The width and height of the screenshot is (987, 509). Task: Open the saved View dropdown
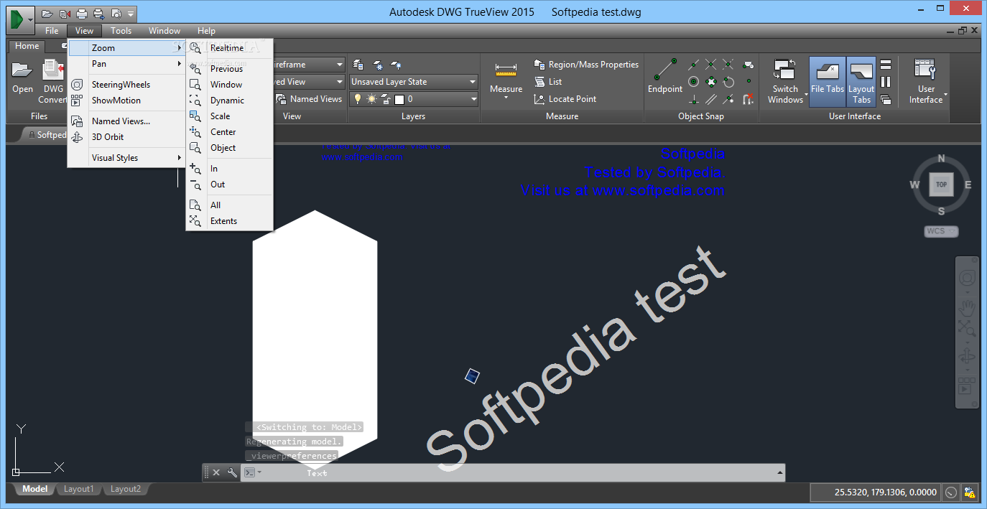[x=310, y=82]
